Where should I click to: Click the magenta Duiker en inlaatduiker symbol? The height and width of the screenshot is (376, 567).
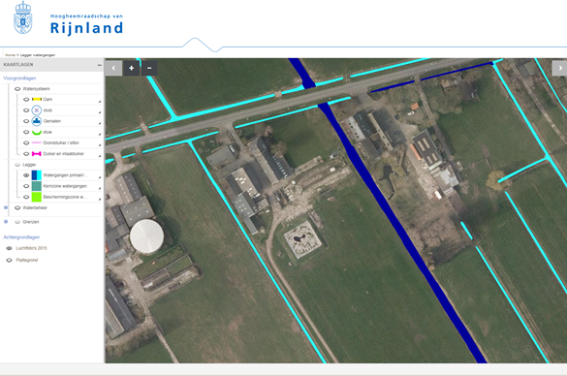coord(37,154)
